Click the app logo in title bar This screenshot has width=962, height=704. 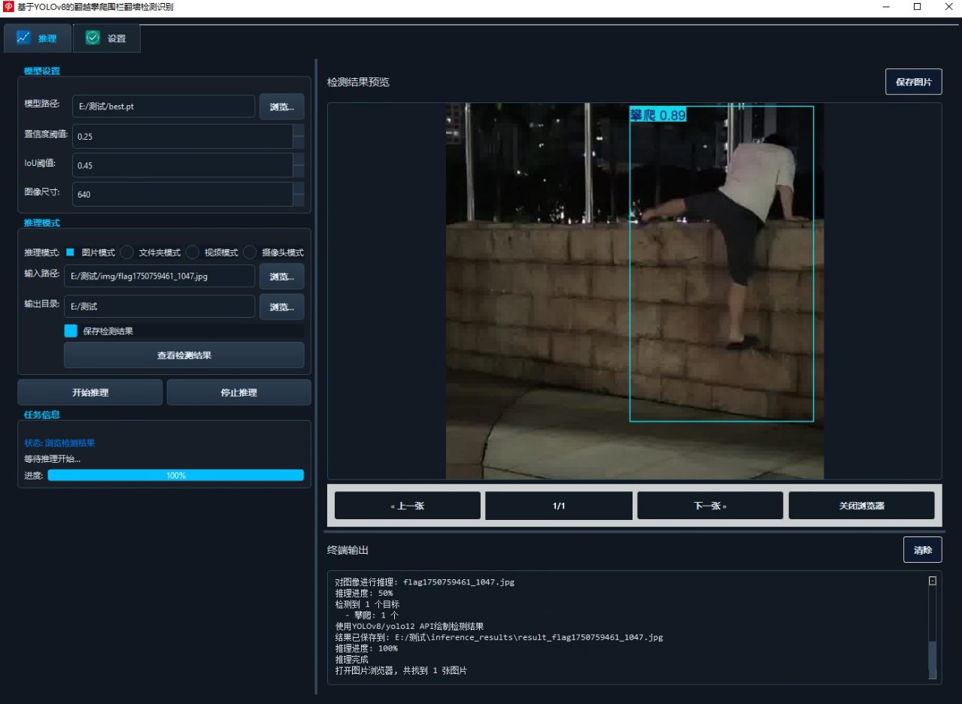point(9,7)
